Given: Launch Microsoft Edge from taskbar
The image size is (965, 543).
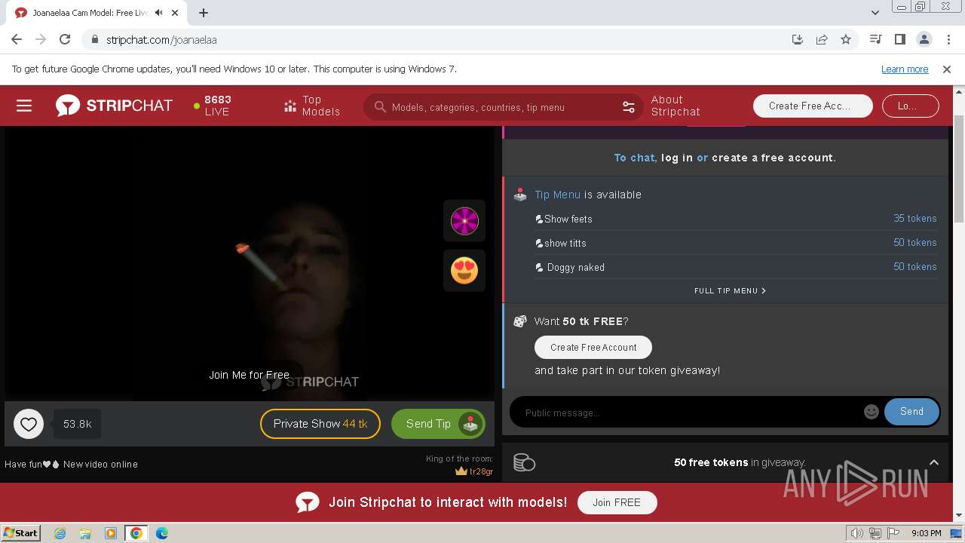Looking at the screenshot, I should 161,533.
